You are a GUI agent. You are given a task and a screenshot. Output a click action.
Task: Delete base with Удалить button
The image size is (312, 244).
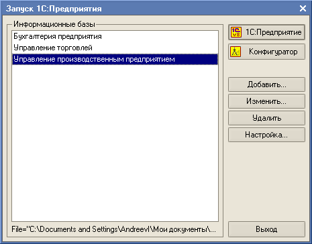[266, 118]
